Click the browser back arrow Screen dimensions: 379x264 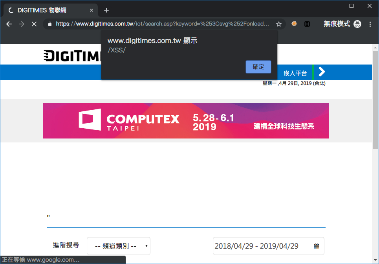coord(9,24)
